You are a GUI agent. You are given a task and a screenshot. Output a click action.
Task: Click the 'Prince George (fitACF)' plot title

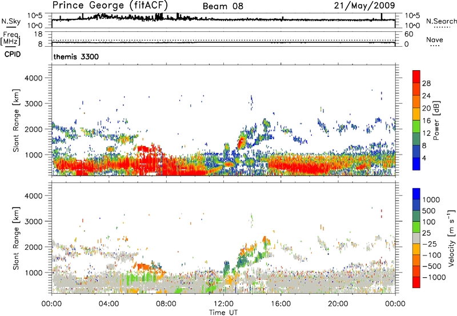click(x=110, y=6)
